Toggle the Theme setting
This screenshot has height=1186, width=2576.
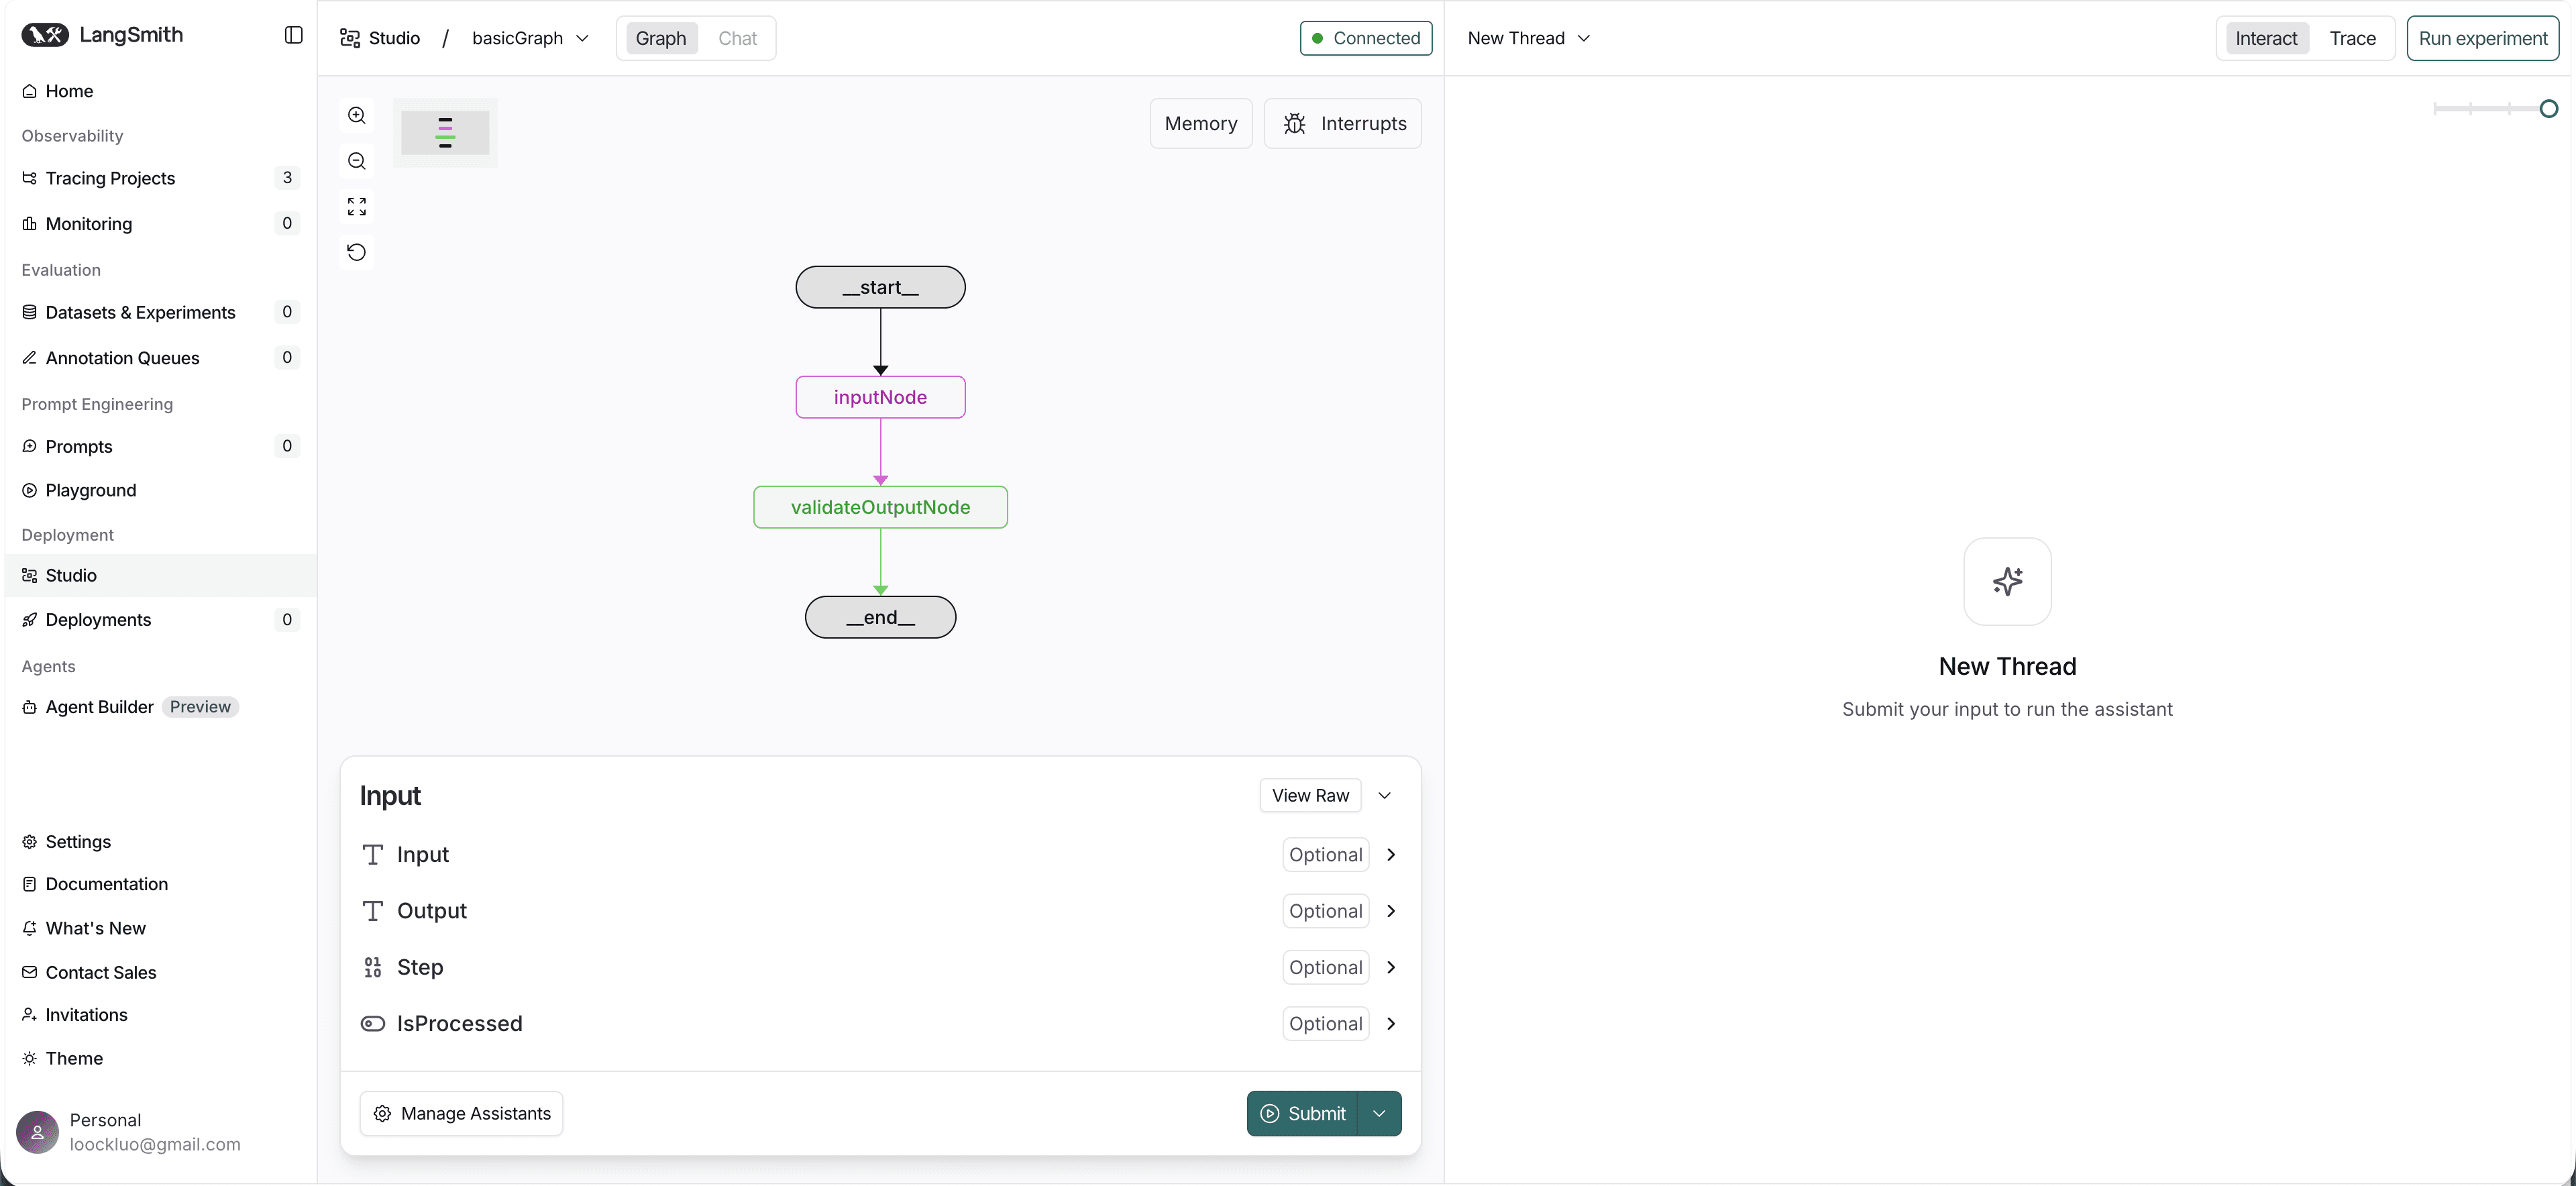coord(74,1058)
